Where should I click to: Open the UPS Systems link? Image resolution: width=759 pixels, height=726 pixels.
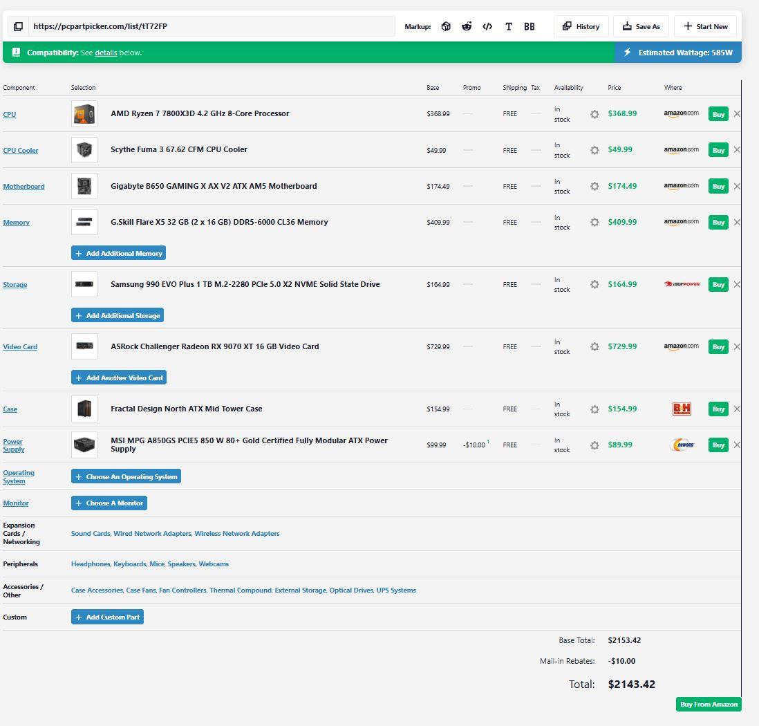click(x=396, y=590)
